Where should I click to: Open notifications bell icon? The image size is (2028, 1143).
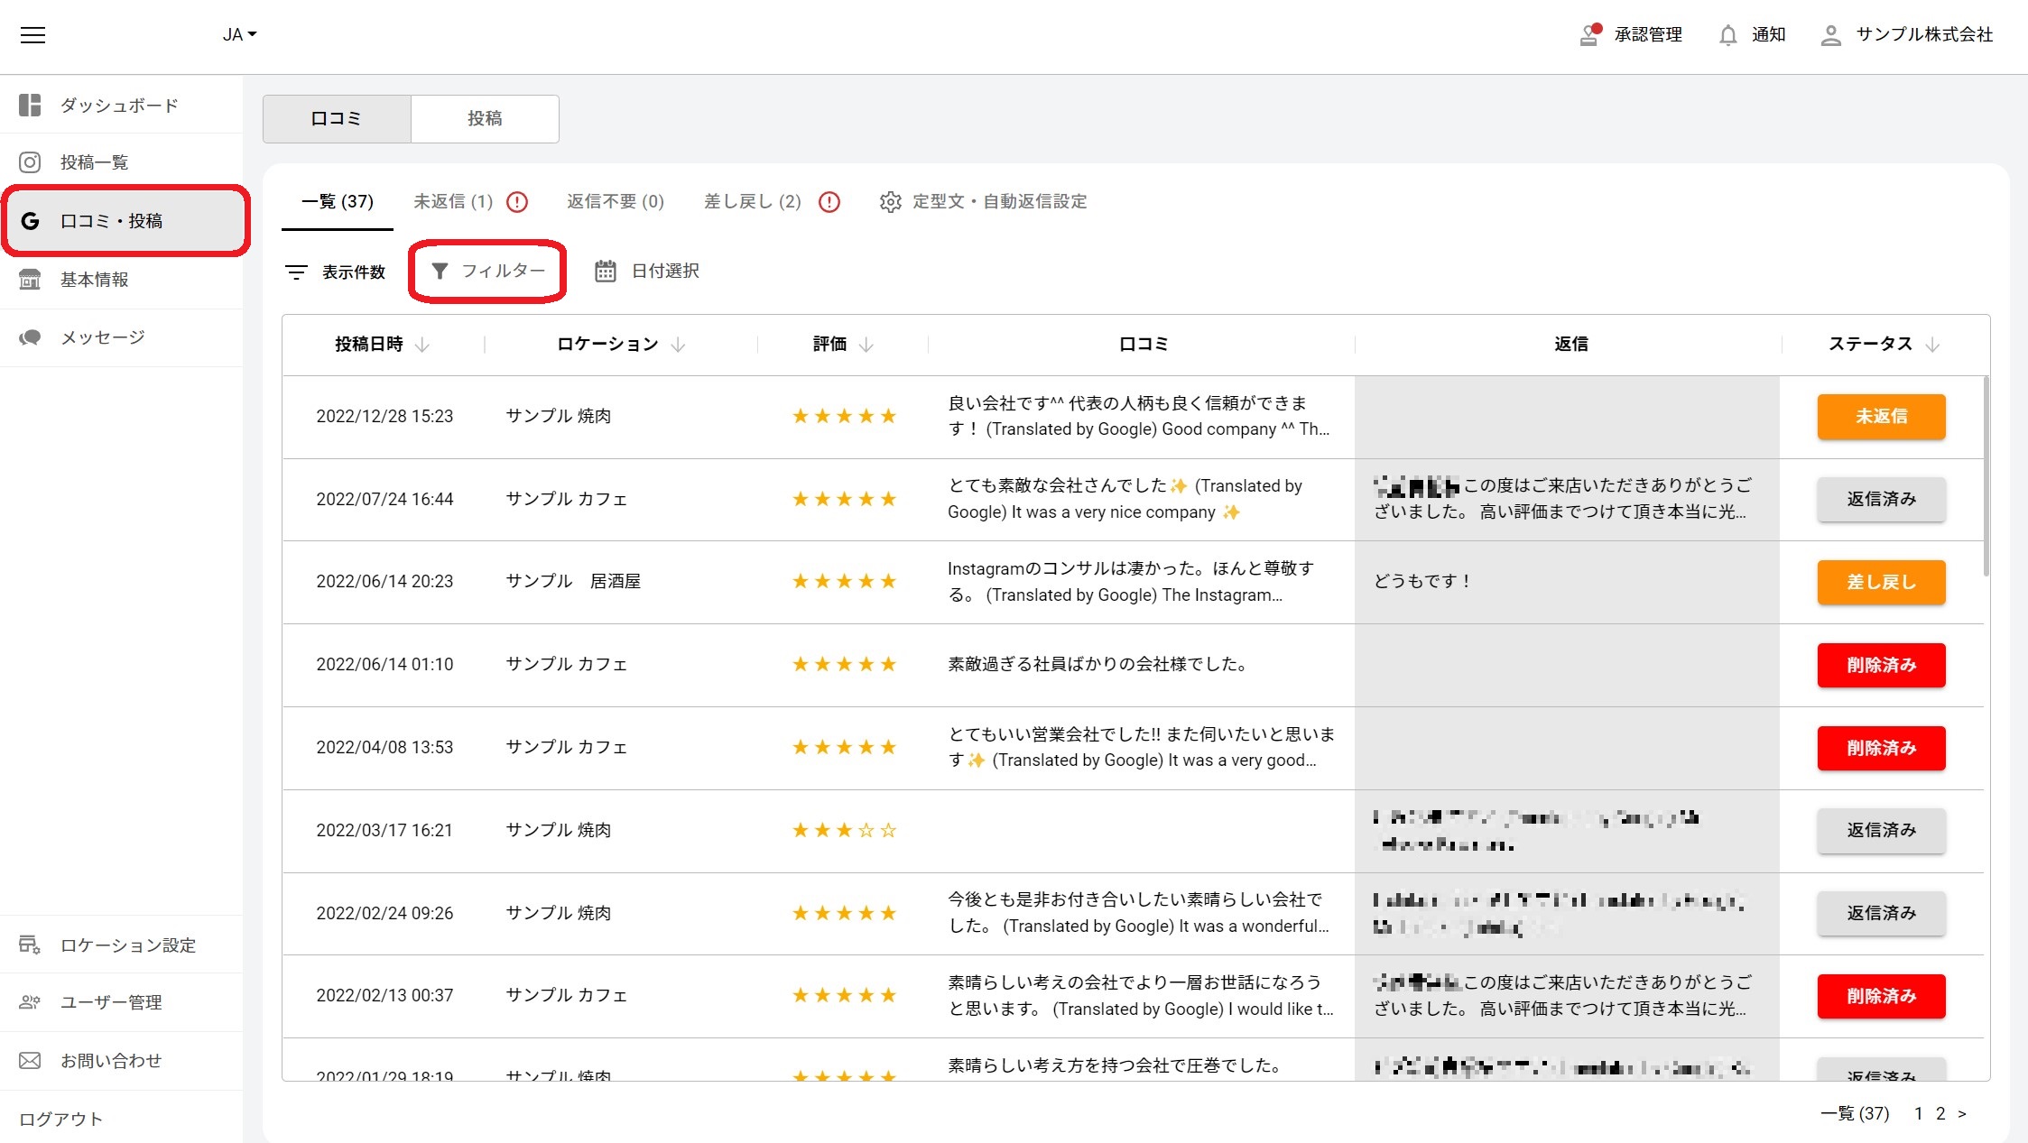[1727, 35]
